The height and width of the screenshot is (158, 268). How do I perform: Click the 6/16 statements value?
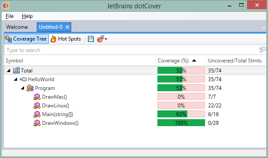(x=213, y=114)
